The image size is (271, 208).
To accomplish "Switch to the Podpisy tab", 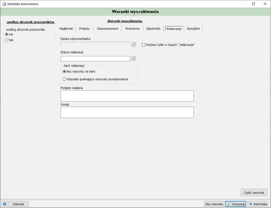I will [84, 29].
